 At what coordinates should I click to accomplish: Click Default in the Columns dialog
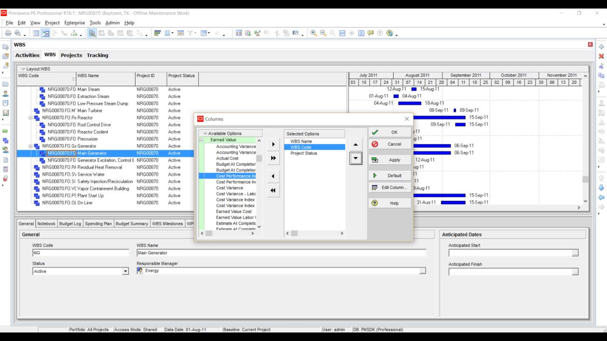click(390, 176)
